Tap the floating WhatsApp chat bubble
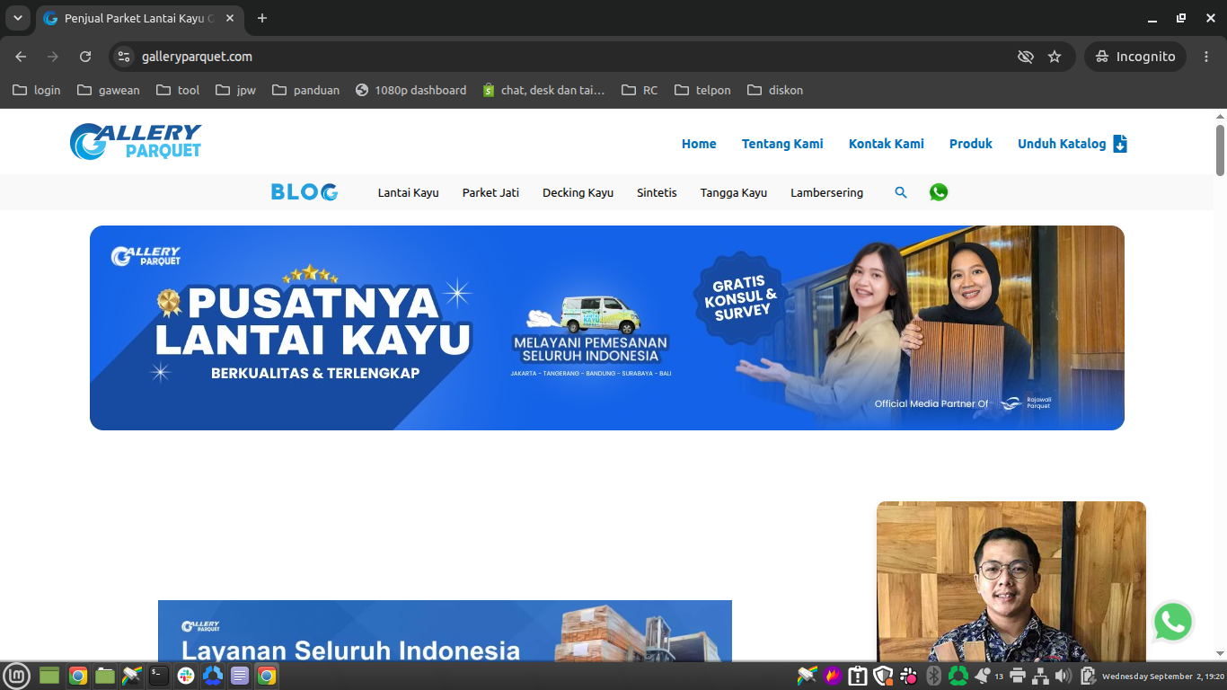This screenshot has width=1227, height=690. tap(1173, 622)
